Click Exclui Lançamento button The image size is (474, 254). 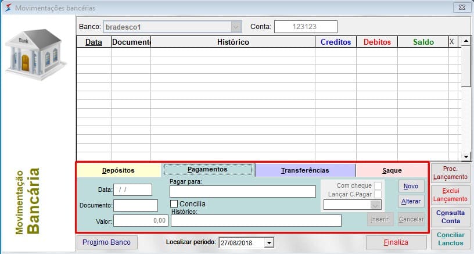click(450, 195)
